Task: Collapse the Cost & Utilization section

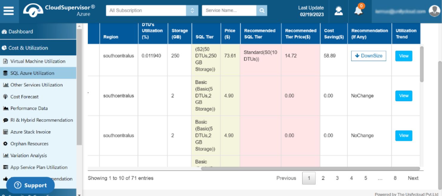Action: 38,48
